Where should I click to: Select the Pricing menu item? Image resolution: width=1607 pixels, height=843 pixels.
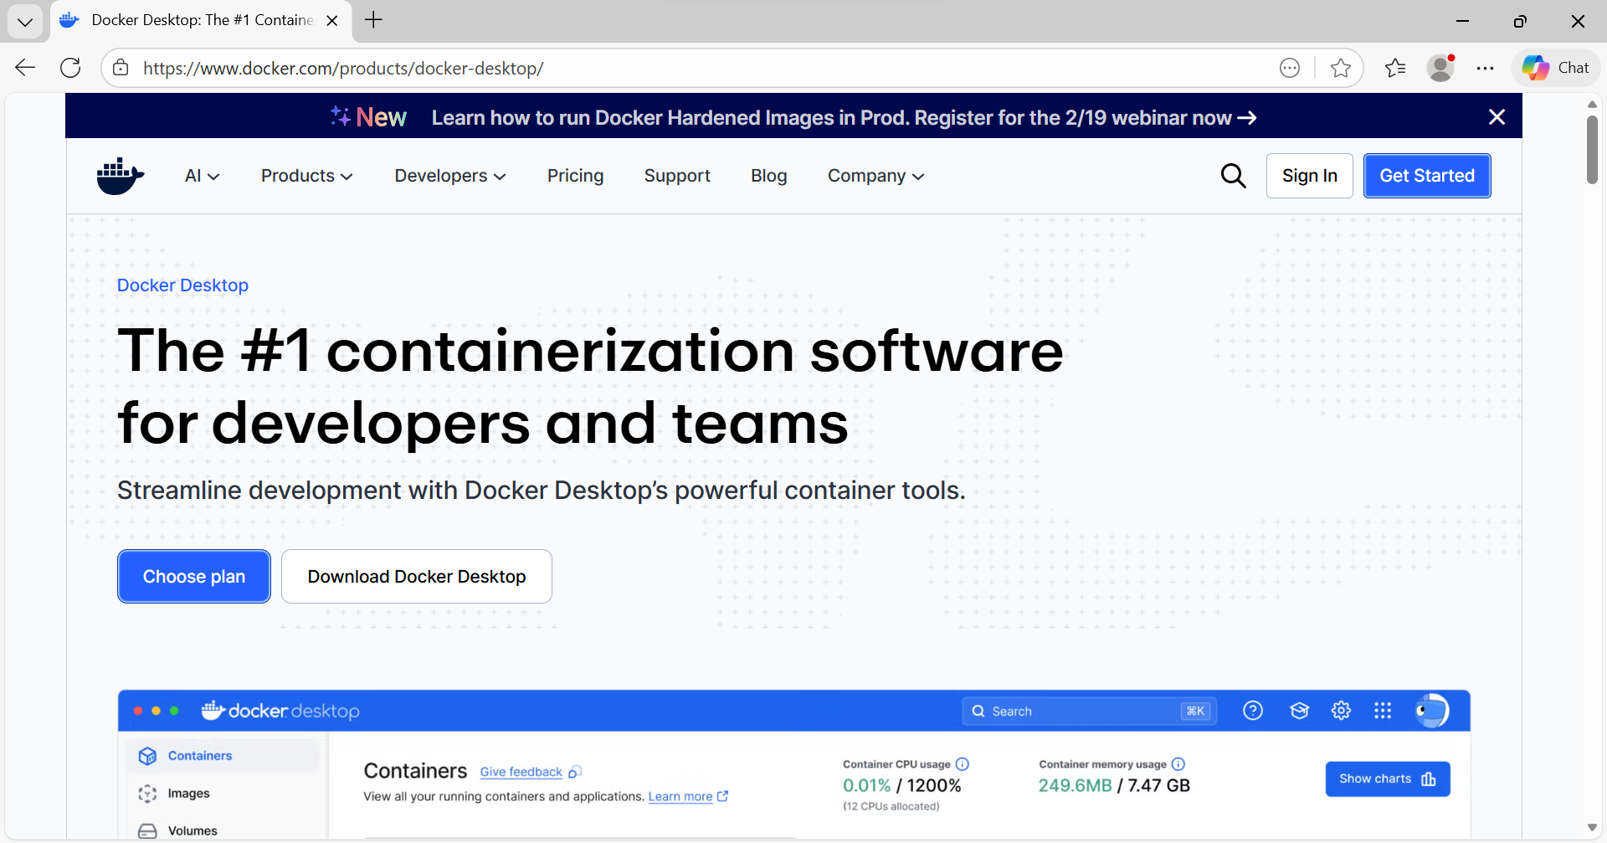575,176
